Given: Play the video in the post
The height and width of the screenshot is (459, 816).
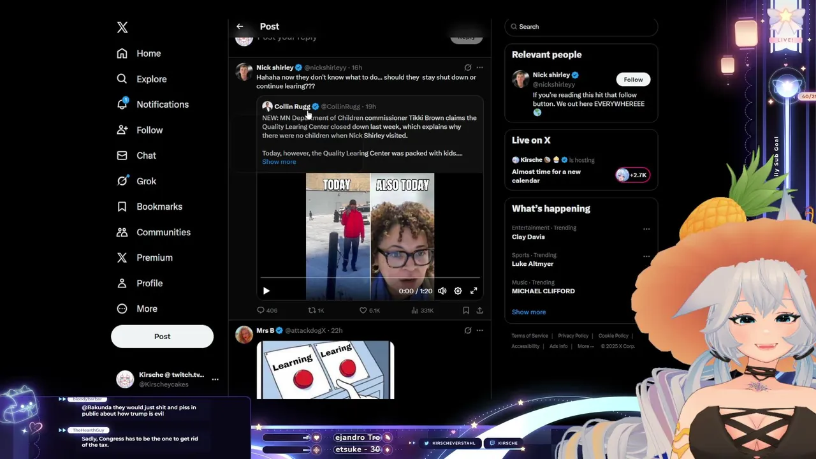Looking at the screenshot, I should 266,291.
